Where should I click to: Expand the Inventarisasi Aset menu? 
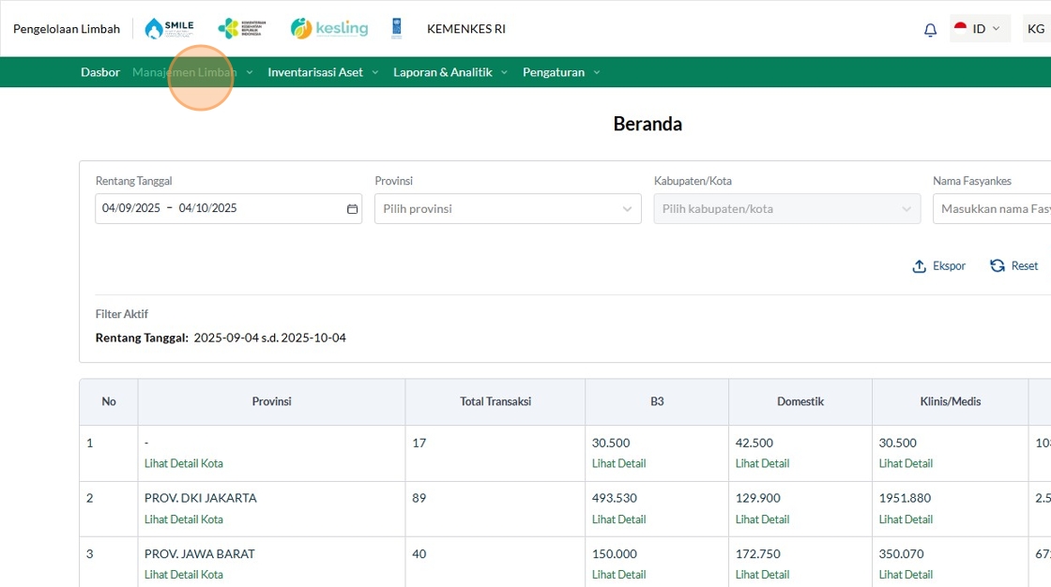coord(323,72)
